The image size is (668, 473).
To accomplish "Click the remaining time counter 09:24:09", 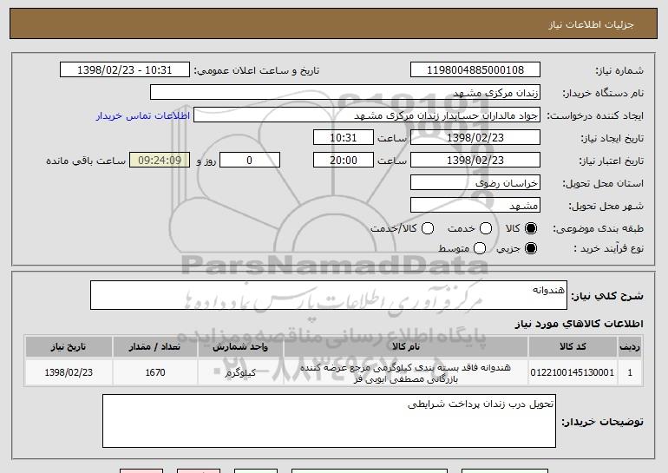I will [160, 160].
